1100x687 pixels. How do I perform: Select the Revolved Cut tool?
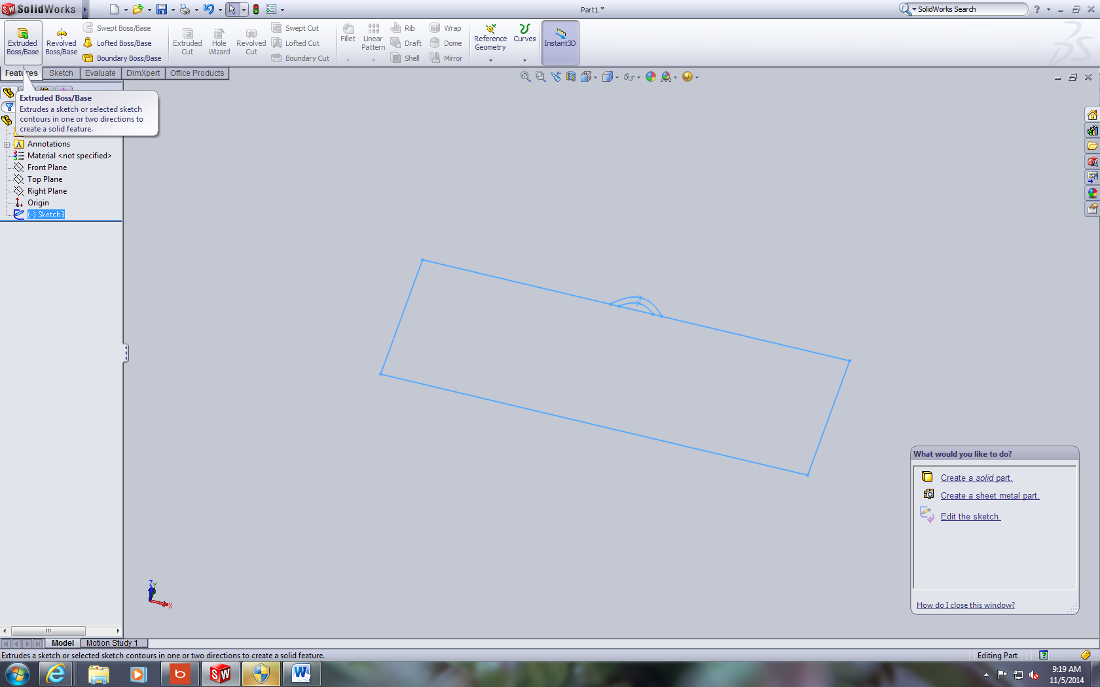point(251,42)
